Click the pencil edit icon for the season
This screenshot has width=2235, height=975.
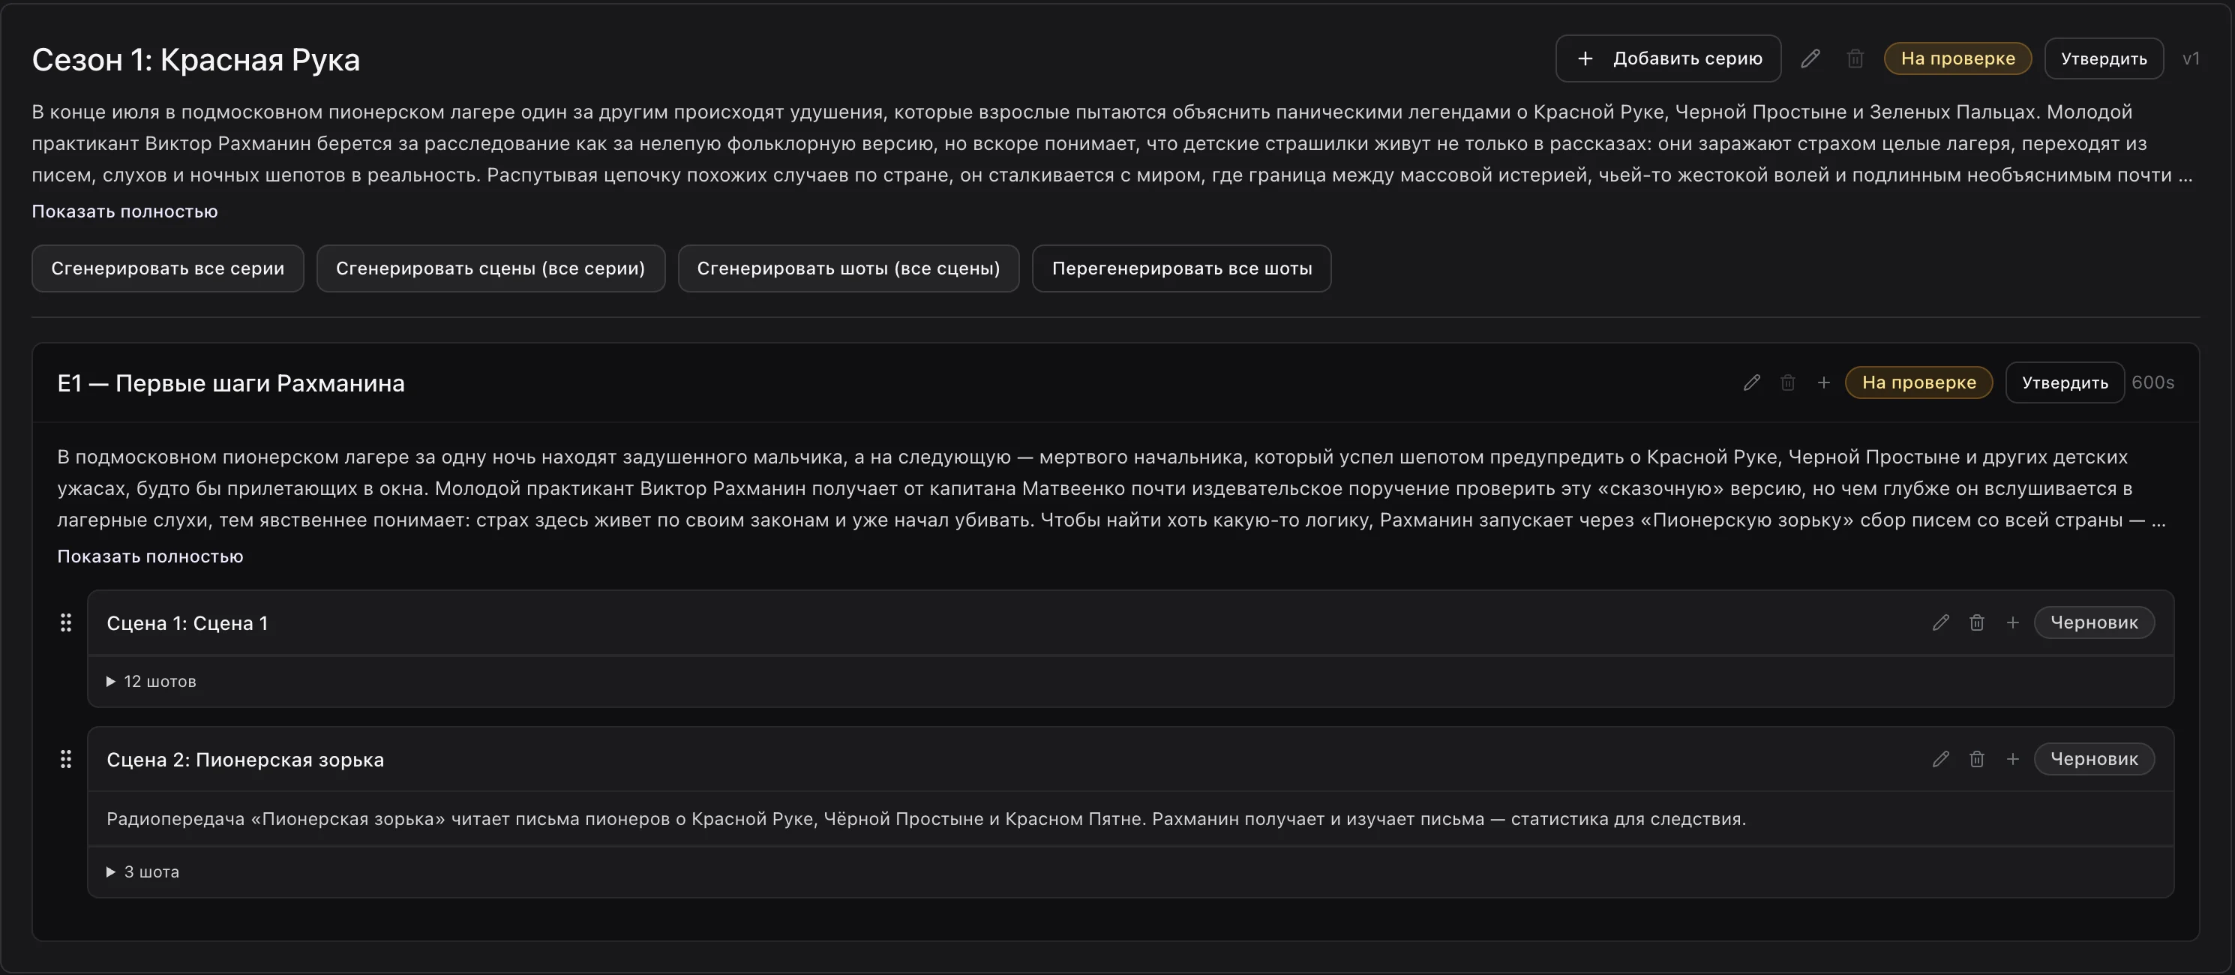pos(1810,58)
